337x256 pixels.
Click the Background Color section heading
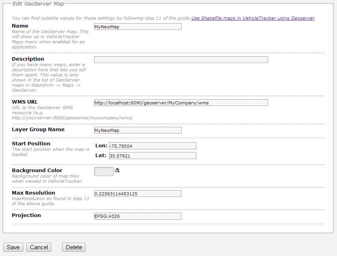[37, 170]
